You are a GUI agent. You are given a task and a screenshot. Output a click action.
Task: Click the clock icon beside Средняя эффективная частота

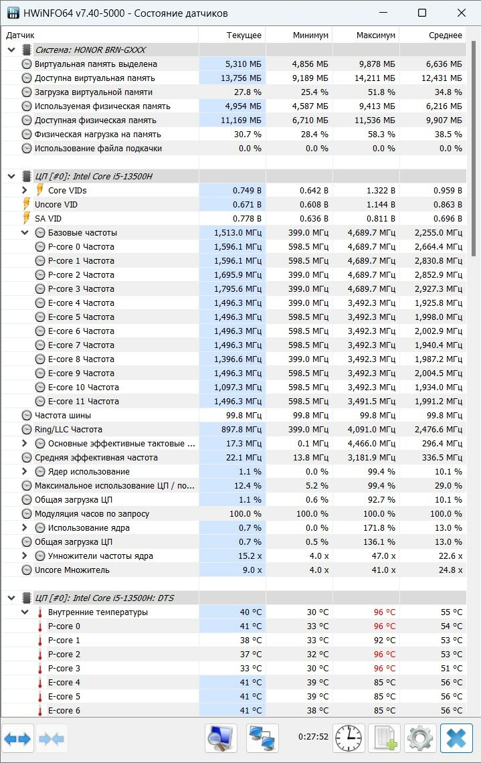point(27,457)
